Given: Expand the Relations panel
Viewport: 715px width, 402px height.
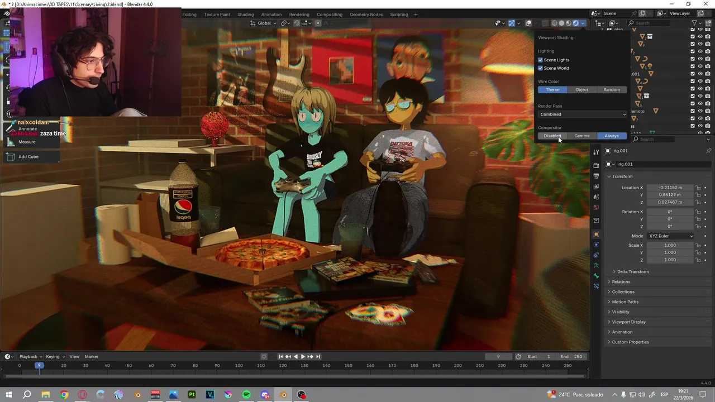Looking at the screenshot, I should pos(621,282).
